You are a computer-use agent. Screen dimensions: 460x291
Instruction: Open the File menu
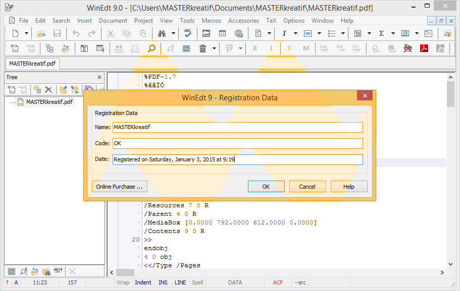(x=24, y=21)
